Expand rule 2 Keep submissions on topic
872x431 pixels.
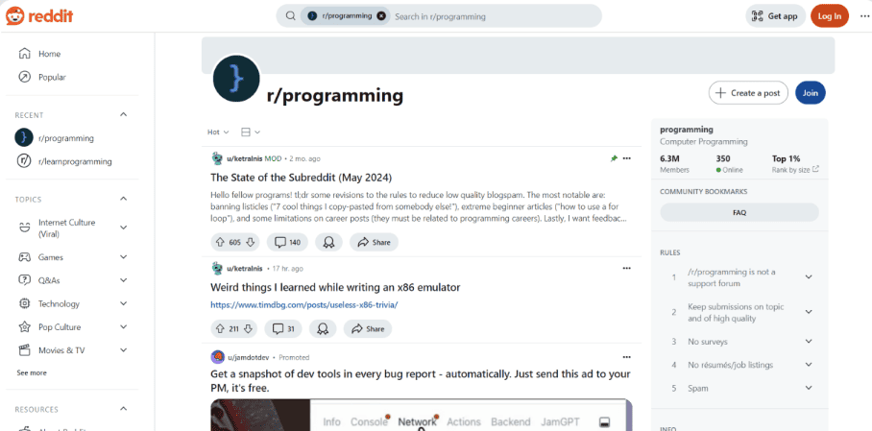(x=809, y=312)
